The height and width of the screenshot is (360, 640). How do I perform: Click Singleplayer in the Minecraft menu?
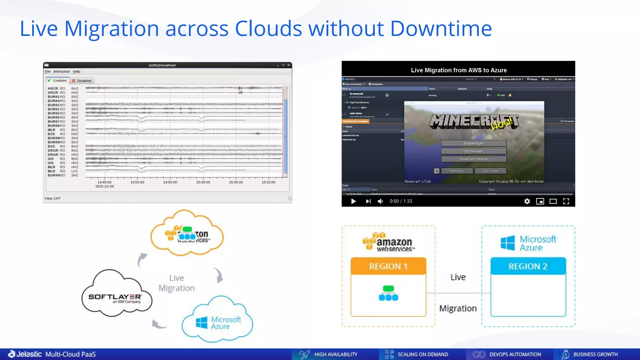point(474,143)
